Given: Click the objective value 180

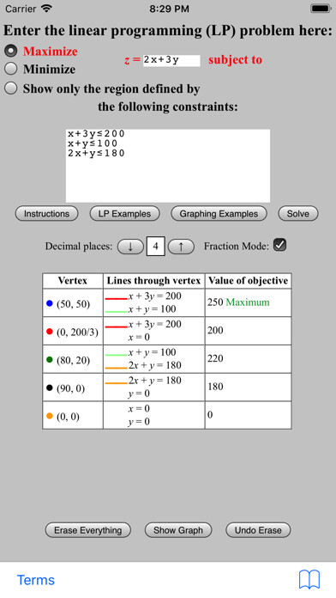Looking at the screenshot, I should point(215,387).
